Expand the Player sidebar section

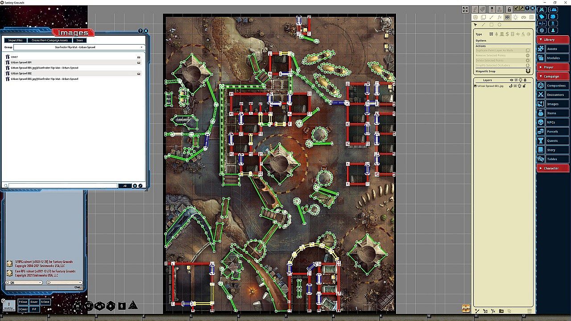point(553,67)
